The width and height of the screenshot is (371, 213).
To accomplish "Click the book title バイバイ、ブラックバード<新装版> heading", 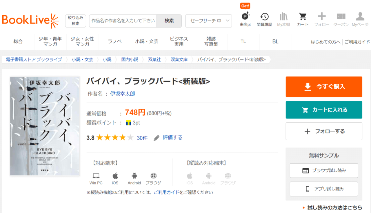I will [148, 81].
